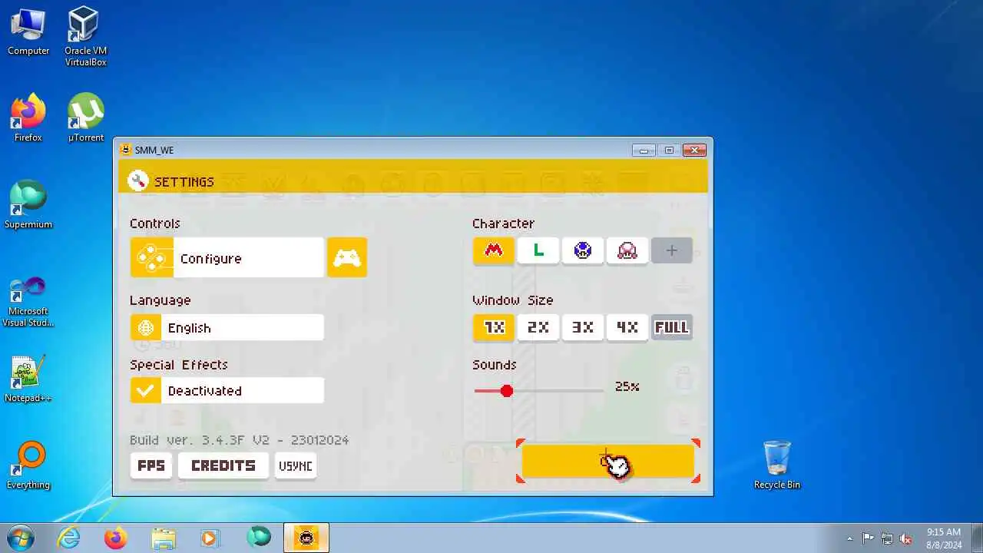
Task: Choose the blue Toad character
Action: coord(582,250)
